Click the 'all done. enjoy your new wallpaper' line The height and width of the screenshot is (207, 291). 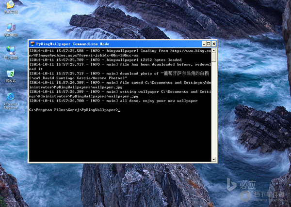click(x=113, y=101)
